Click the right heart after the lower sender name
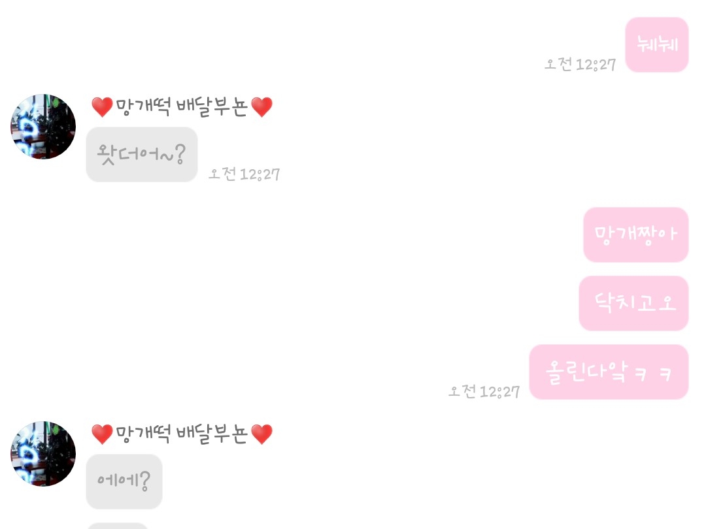This screenshot has width=706, height=529. [261, 434]
